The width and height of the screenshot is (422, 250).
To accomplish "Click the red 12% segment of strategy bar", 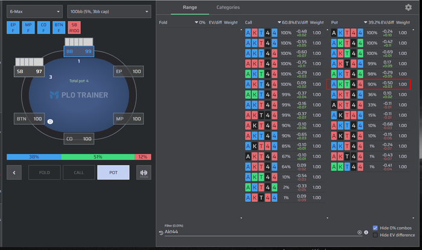I will [143, 157].
